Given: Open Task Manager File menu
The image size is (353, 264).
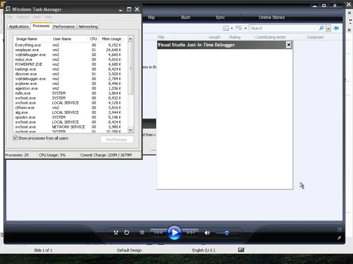Looking at the screenshot, I should 9,17.
